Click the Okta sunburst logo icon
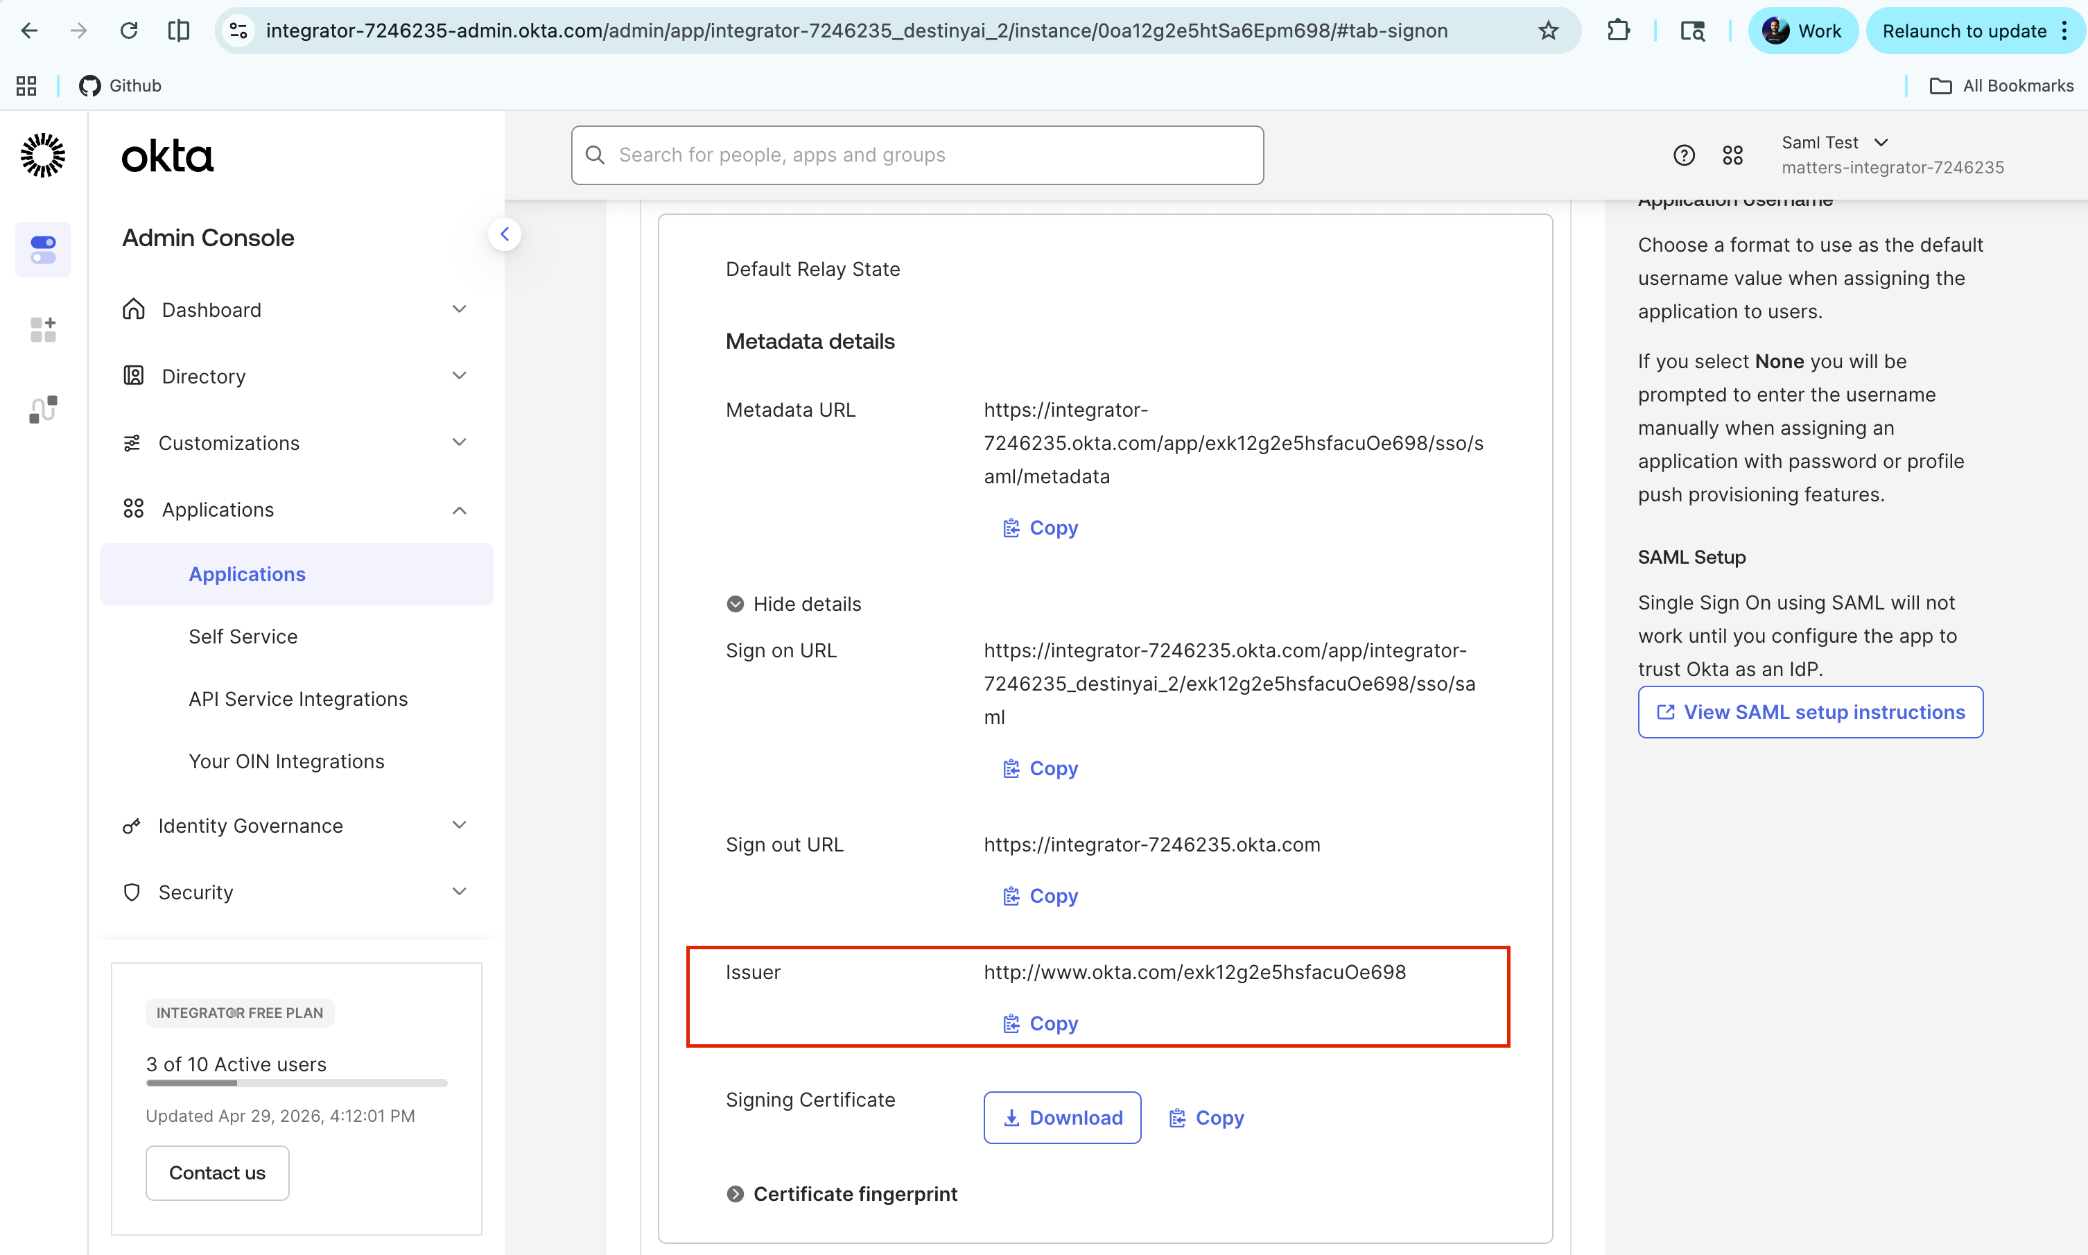Screen dimensions: 2088x1255 click(x=42, y=155)
